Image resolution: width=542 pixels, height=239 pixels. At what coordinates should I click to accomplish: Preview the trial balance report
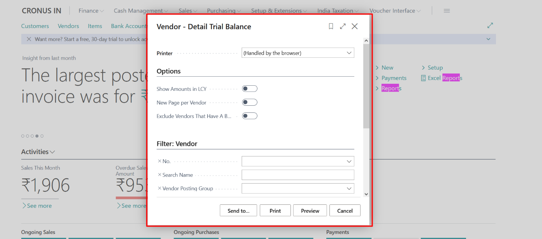pos(310,210)
